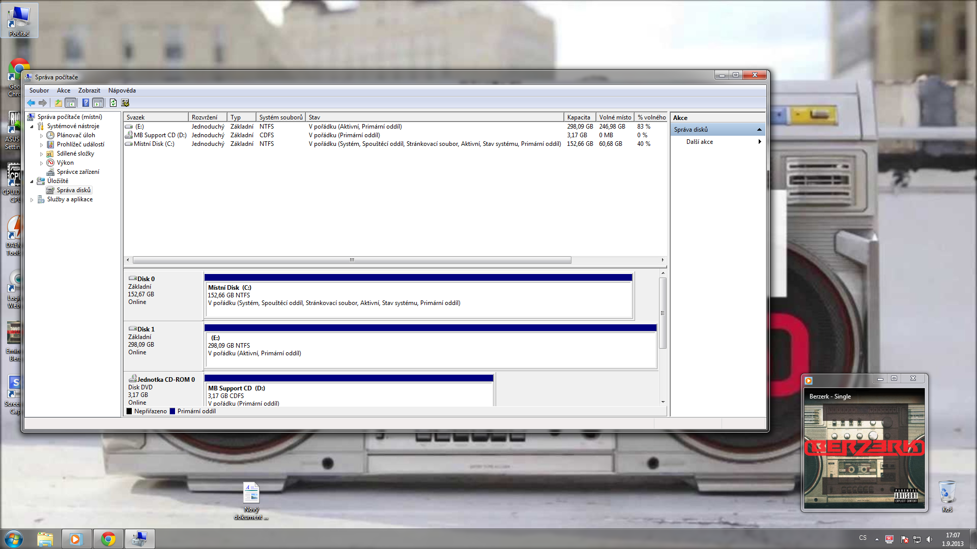
Task: Select the MB Support CD (D:) partition block
Action: 349,390
